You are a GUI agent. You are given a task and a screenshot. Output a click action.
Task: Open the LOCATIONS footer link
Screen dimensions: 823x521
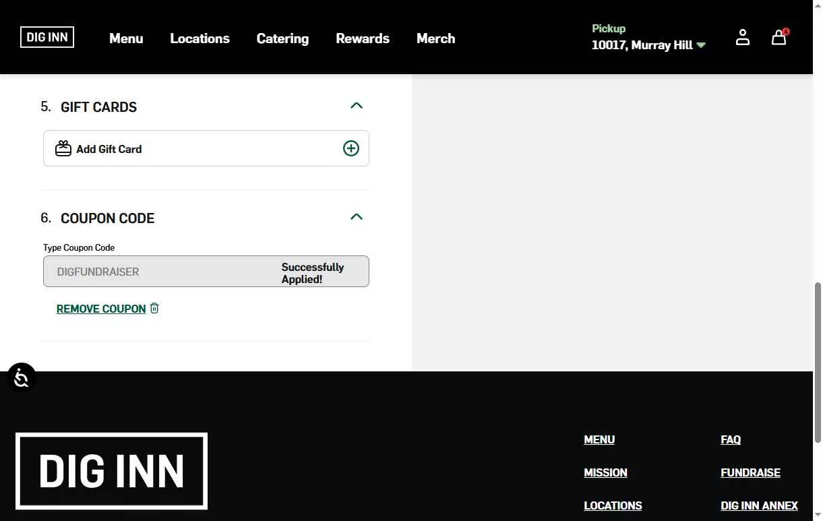(613, 505)
